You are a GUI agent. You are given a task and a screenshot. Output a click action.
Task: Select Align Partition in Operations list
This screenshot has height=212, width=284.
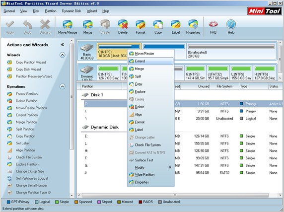pos(25,150)
